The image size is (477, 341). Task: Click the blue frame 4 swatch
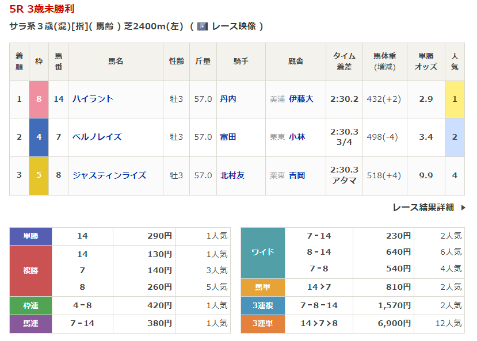coord(39,137)
